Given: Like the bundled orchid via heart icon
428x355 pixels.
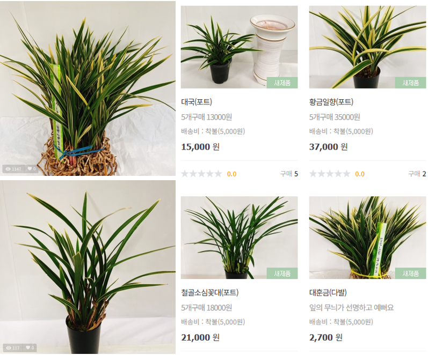Looking at the screenshot, I should (x=30, y=169).
